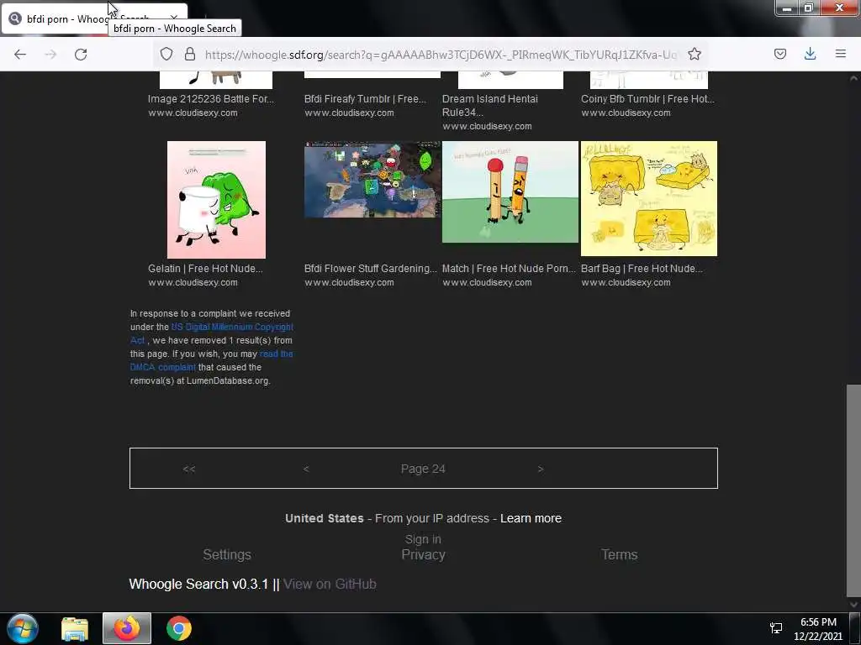Click the Bfdi Fireafy Tumblr result title
Screen dimensions: 861x645
[x=365, y=99]
